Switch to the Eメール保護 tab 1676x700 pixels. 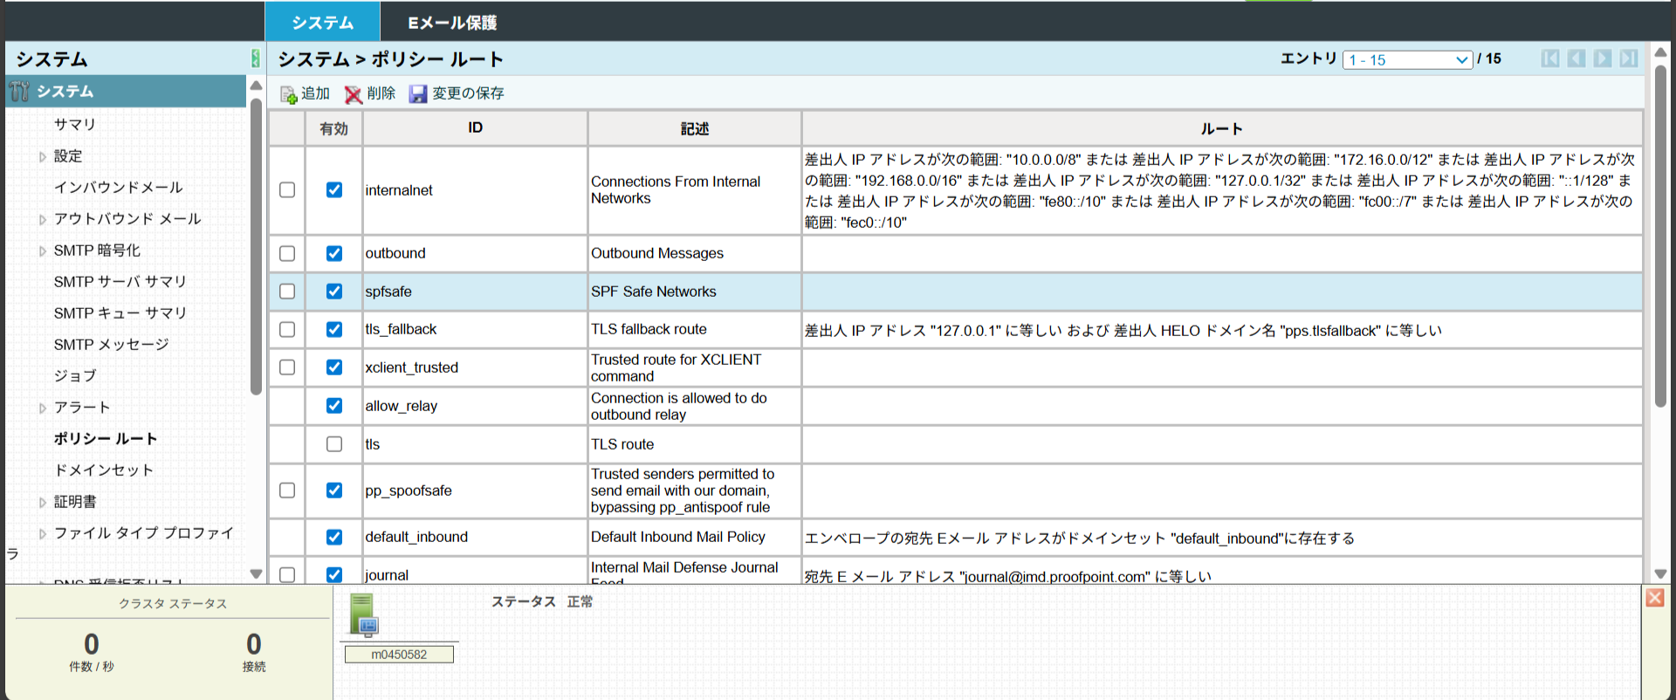click(452, 23)
